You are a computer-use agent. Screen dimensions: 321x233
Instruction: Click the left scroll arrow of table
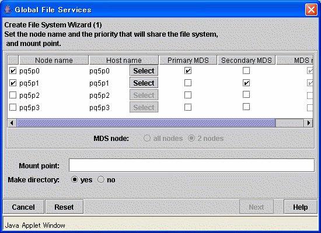tap(12, 123)
